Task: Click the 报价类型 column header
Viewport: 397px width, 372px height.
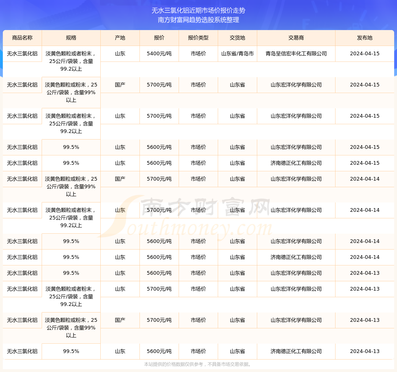Action: click(x=198, y=38)
